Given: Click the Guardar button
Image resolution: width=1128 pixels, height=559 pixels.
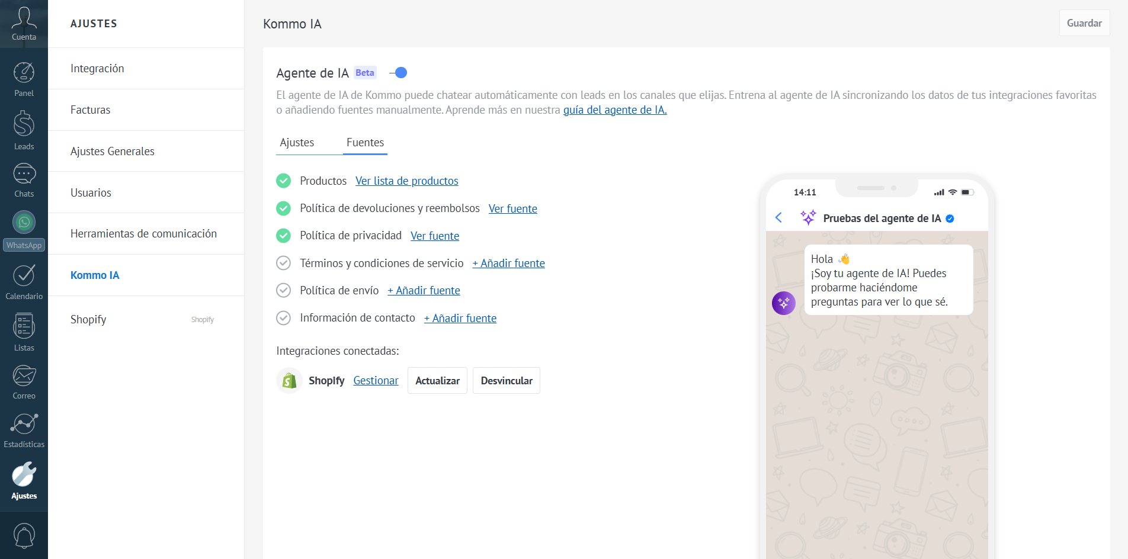Looking at the screenshot, I should tap(1084, 23).
